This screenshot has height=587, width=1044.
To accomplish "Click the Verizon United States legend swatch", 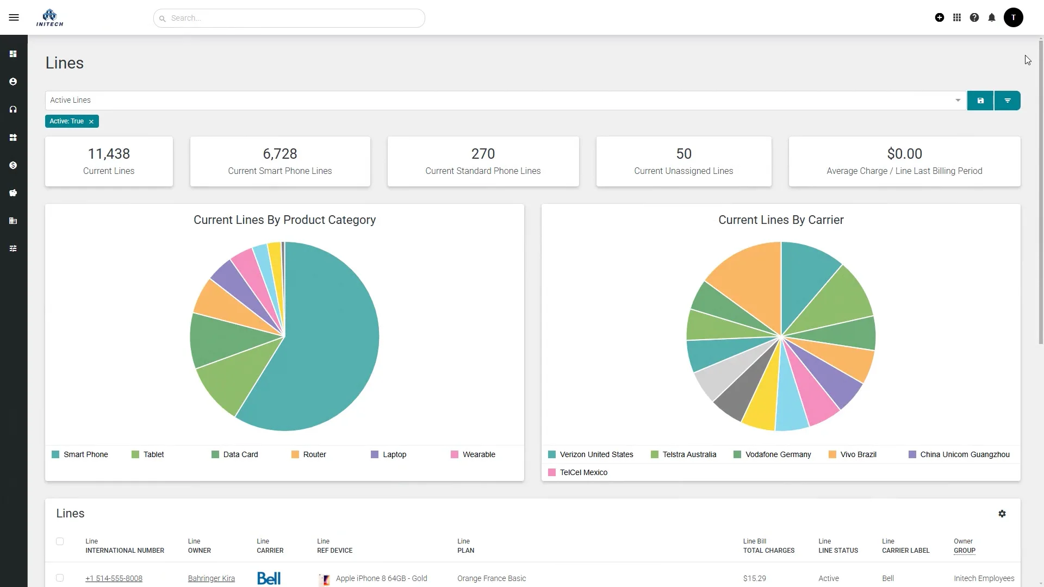I will click(552, 454).
